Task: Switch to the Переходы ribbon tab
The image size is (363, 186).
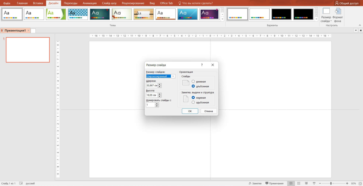Action: 70,3
